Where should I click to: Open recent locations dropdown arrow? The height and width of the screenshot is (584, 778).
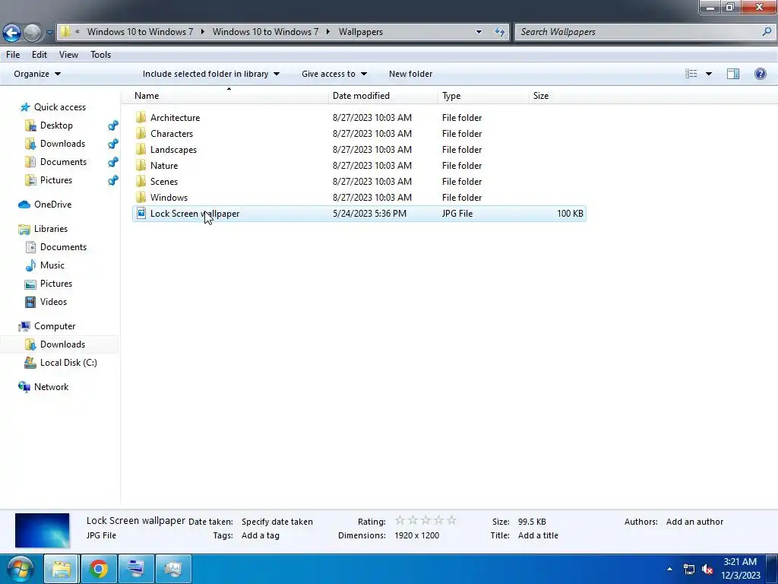pos(49,33)
